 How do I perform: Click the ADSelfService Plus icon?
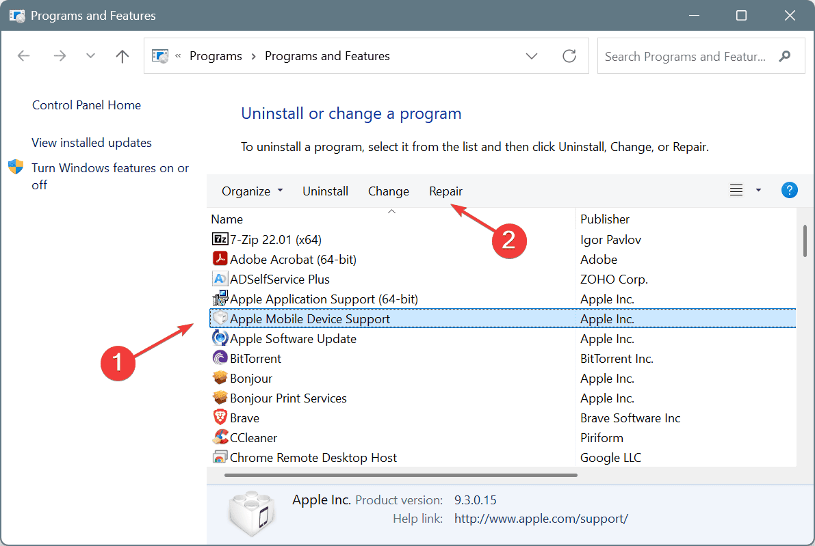(220, 279)
